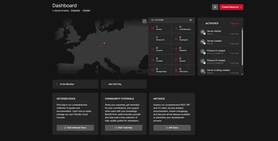Expand the map to fullscreen

[145, 21]
